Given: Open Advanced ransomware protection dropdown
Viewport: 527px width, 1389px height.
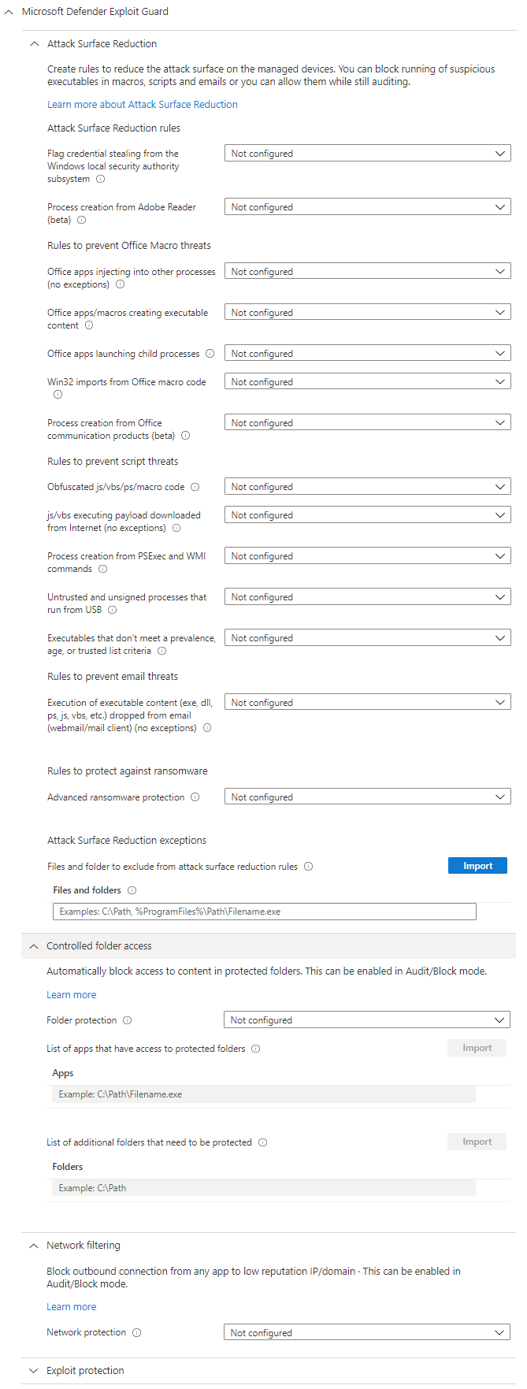Looking at the screenshot, I should coord(367,797).
